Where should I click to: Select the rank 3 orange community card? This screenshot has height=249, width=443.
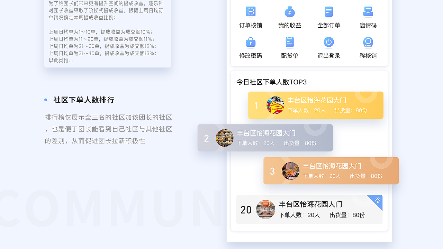click(x=331, y=171)
